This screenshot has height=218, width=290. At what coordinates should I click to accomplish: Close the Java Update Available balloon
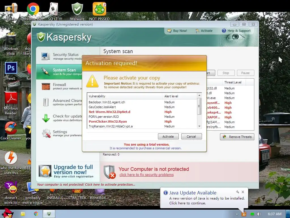pos(243,192)
